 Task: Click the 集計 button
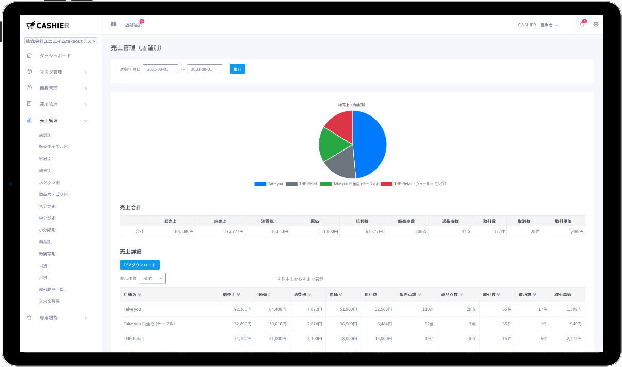pos(237,69)
